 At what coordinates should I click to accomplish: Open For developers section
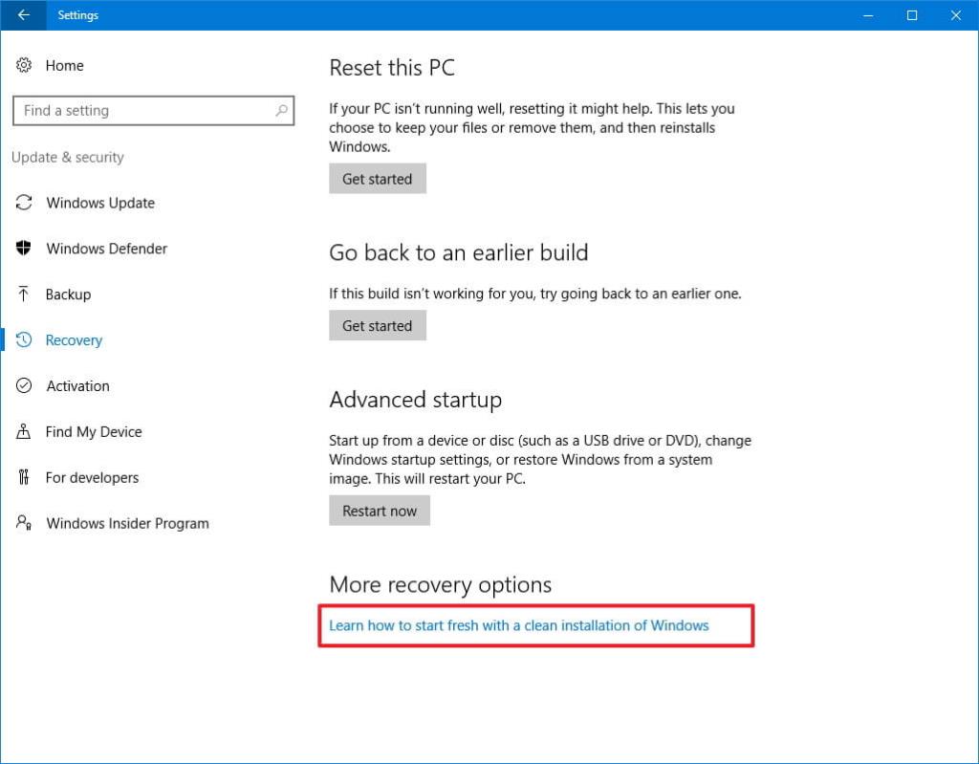[x=93, y=478]
